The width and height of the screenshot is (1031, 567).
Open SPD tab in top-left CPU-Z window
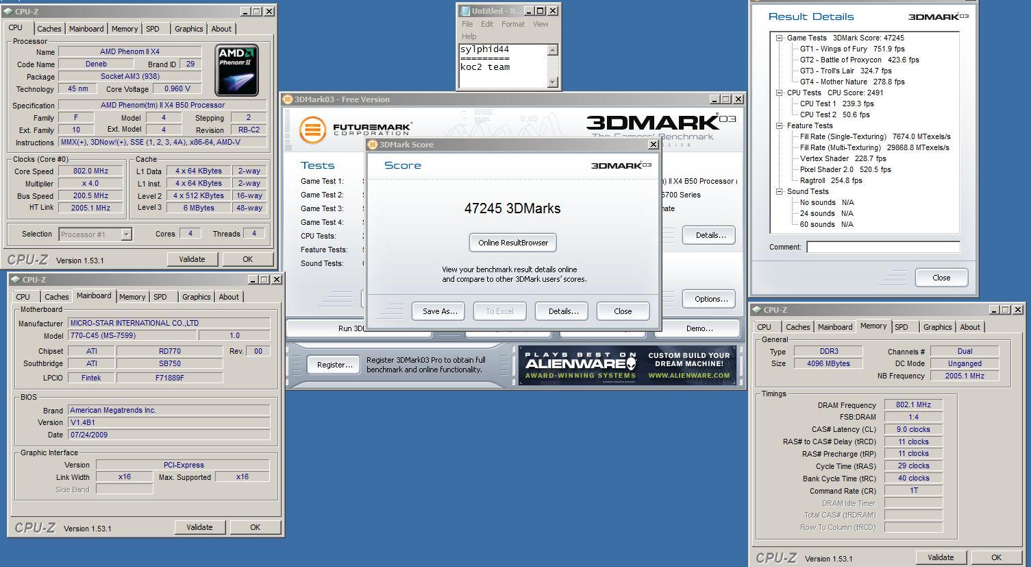(x=153, y=29)
